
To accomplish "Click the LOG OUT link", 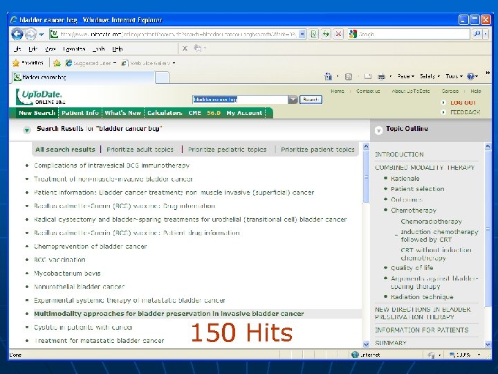I will (x=463, y=103).
